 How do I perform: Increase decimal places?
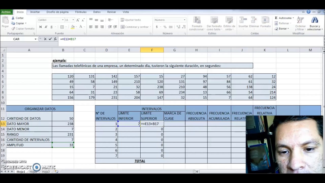tap(178, 27)
